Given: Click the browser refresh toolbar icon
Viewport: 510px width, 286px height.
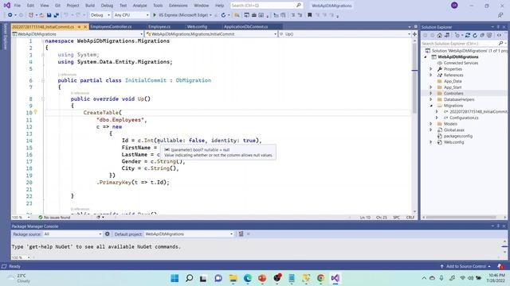Looking at the screenshot, I should (223, 15).
